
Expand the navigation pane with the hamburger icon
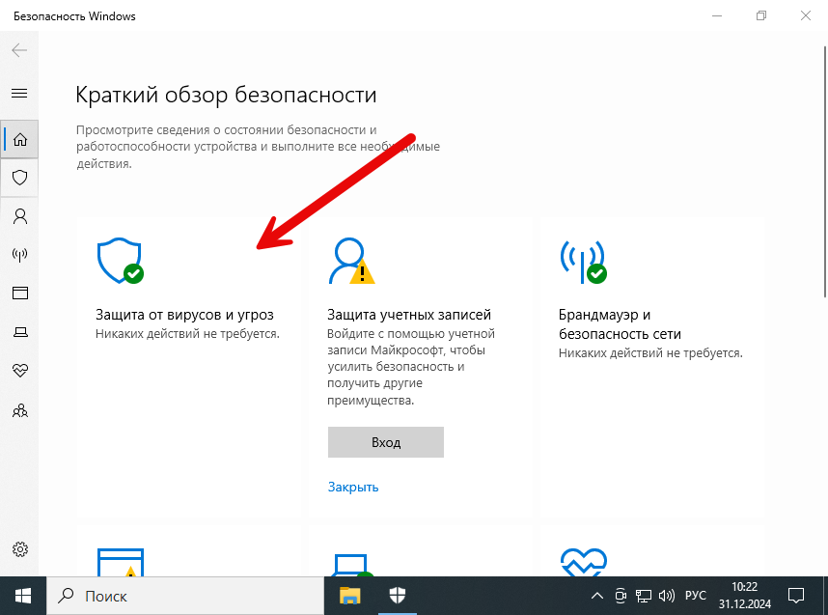(19, 93)
